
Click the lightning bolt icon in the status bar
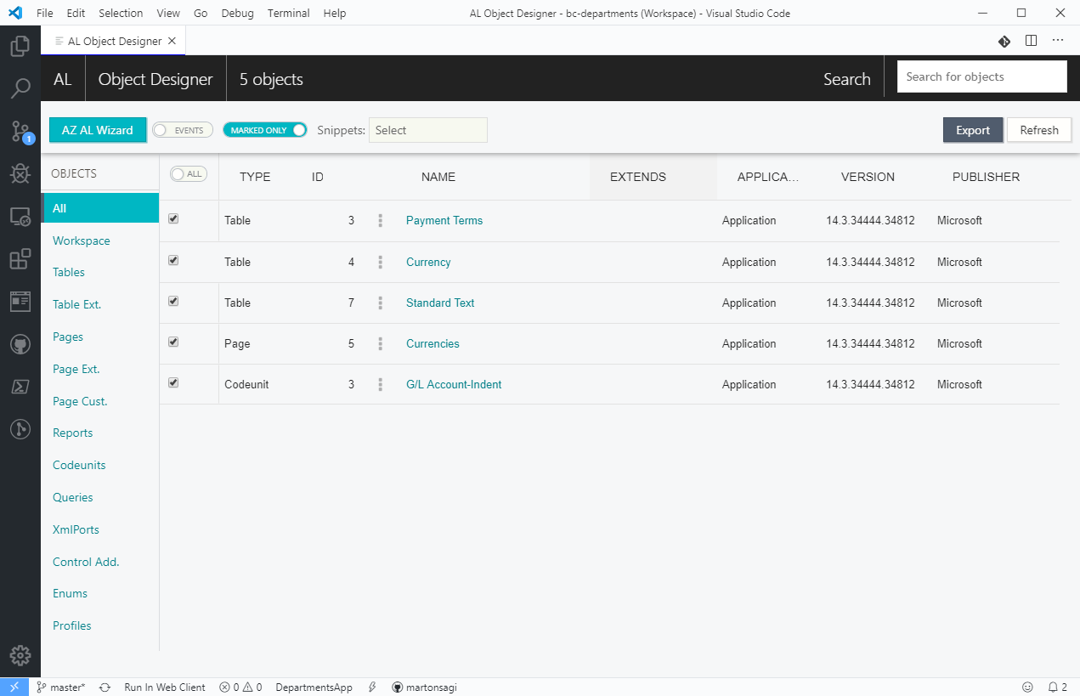coord(372,688)
